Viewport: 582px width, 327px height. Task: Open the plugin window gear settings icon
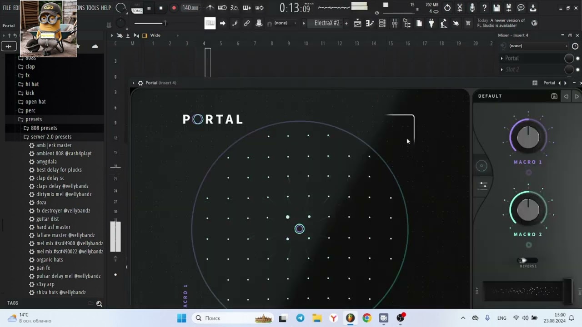click(x=140, y=83)
